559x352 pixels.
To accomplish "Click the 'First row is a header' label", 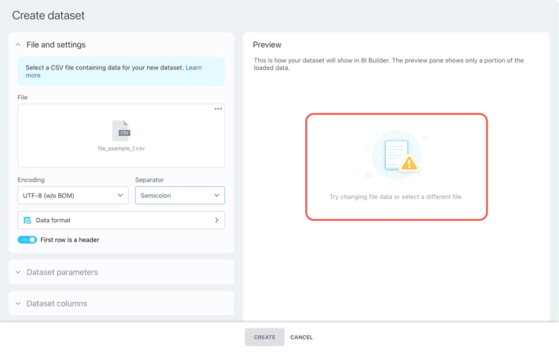I will pos(70,240).
